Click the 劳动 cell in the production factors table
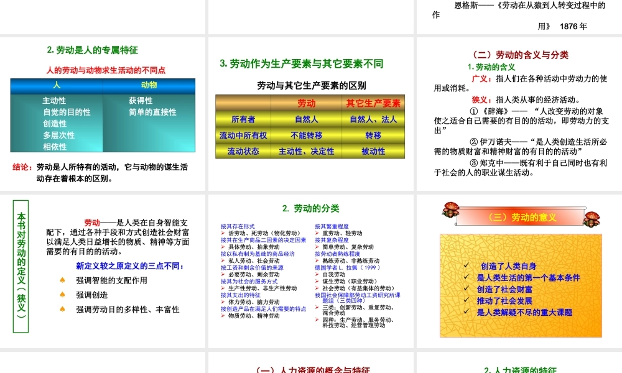 point(306,104)
